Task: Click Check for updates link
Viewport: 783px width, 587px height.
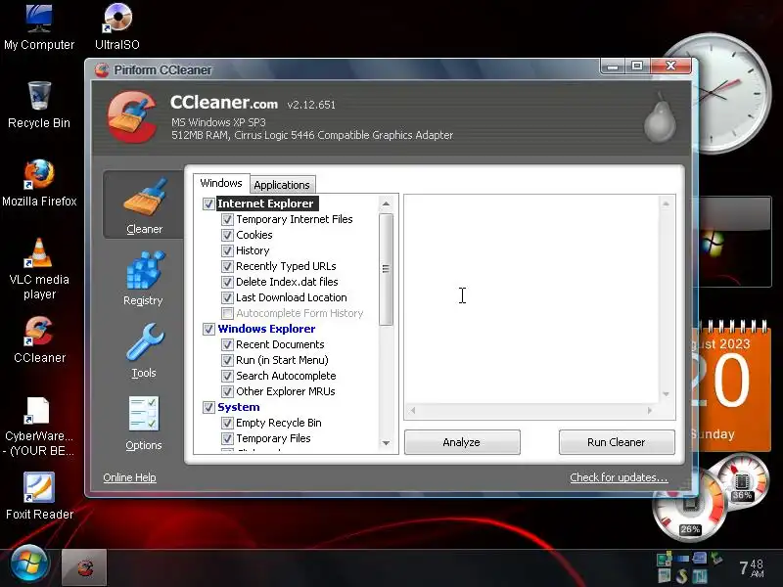Action: (619, 477)
